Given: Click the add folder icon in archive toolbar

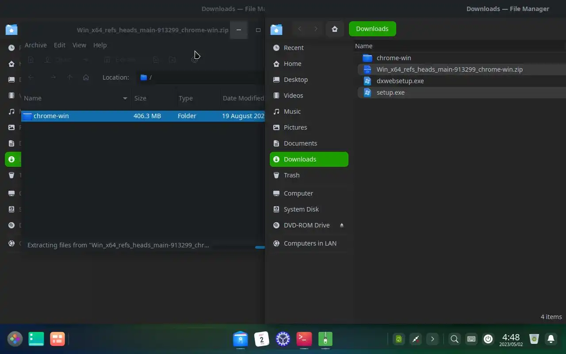Looking at the screenshot, I should click(172, 60).
